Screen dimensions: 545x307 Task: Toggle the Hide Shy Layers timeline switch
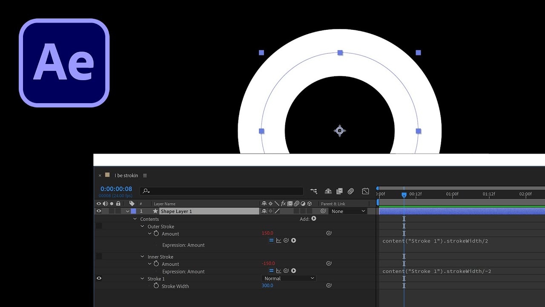click(328, 191)
